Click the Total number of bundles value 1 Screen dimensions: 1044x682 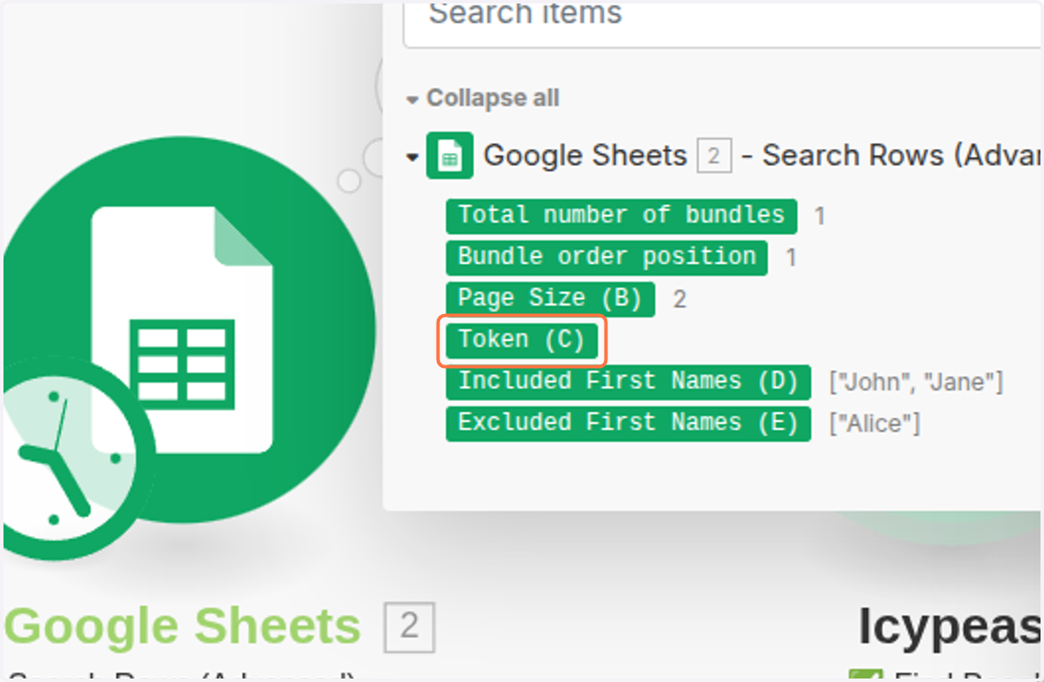(820, 216)
